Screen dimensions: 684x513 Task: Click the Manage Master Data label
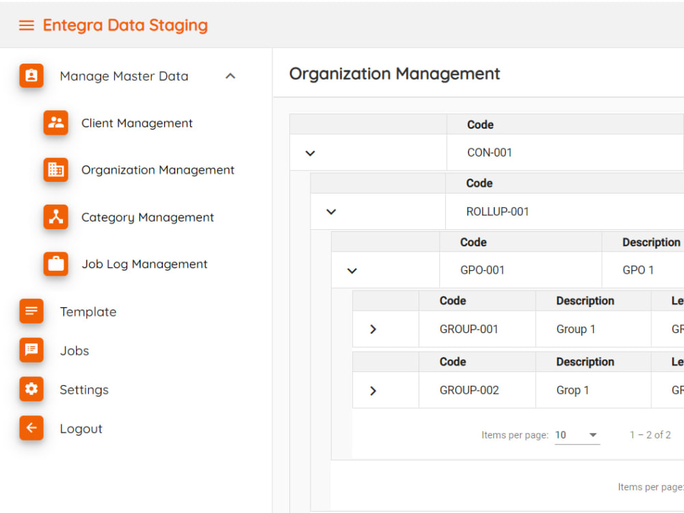124,77
